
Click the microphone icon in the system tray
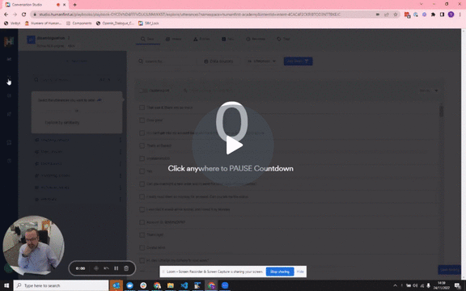[x=428, y=285]
